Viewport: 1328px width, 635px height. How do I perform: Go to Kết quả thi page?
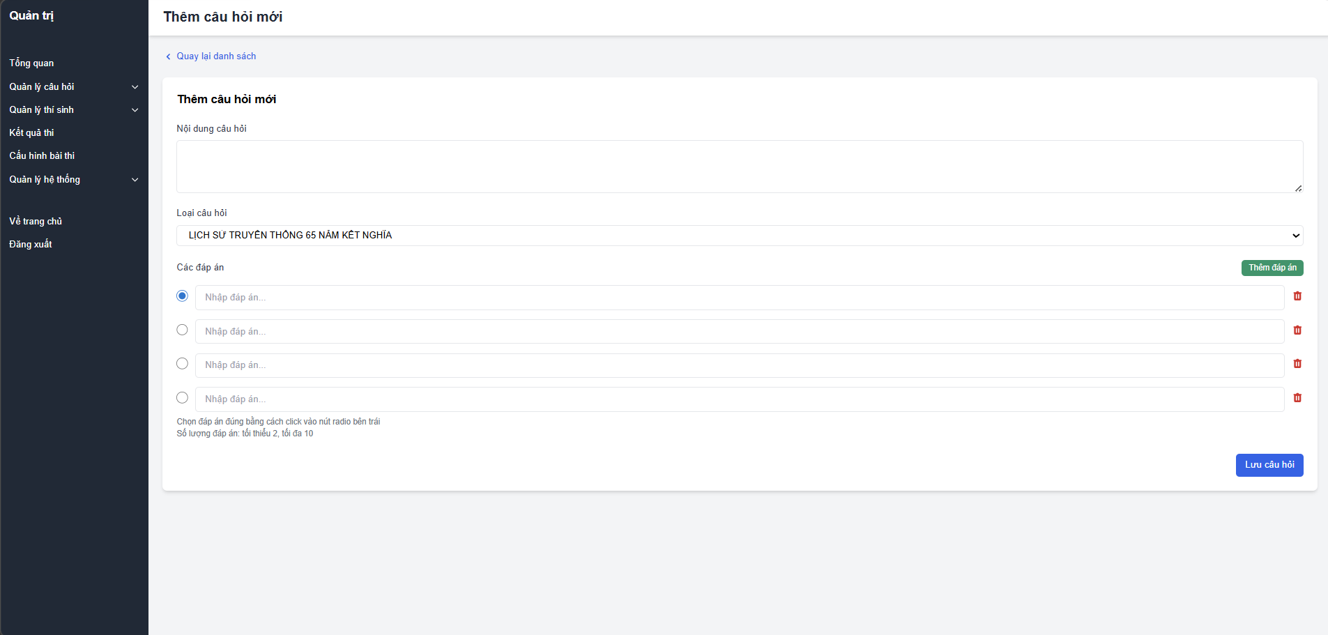coord(31,133)
